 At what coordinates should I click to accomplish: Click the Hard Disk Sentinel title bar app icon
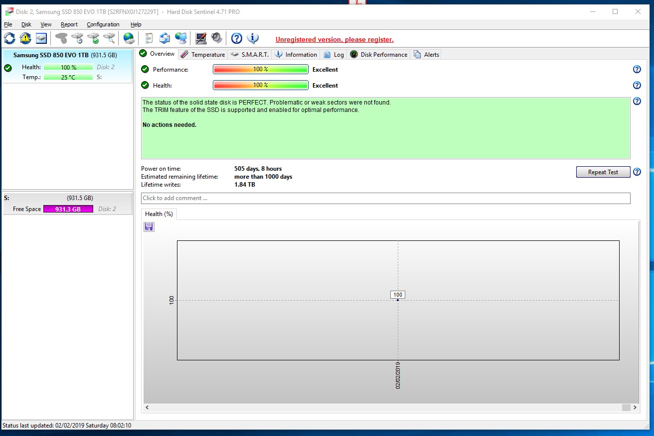[9, 11]
